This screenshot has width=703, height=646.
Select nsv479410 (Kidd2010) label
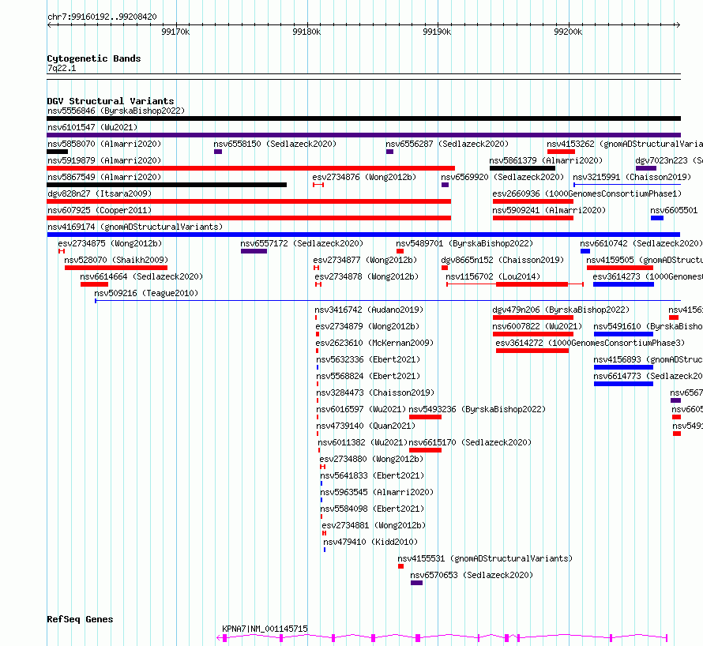point(370,542)
